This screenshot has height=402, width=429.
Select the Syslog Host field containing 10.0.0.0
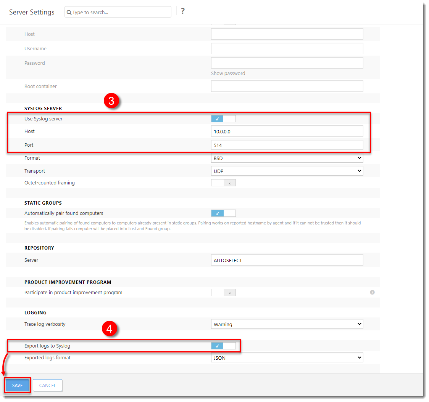[287, 131]
